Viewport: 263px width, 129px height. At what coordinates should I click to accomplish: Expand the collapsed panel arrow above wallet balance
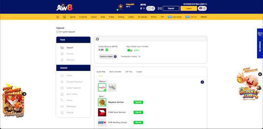pyautogui.click(x=97, y=39)
